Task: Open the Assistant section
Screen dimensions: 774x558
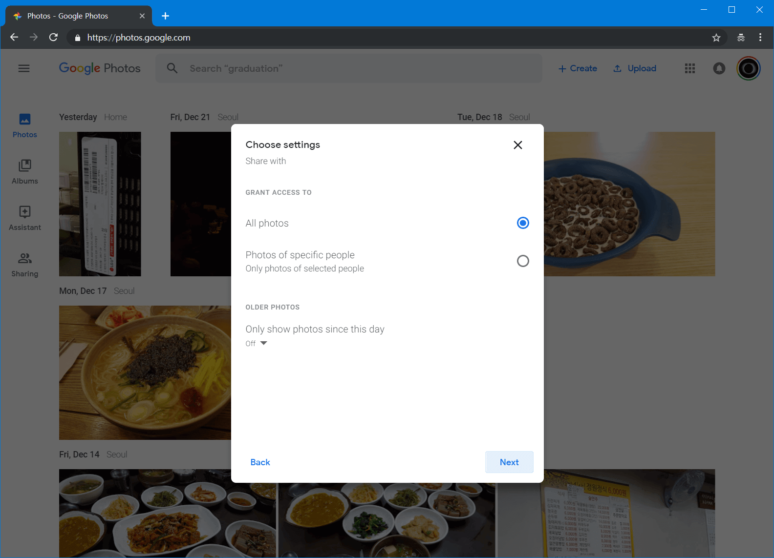Action: point(25,218)
